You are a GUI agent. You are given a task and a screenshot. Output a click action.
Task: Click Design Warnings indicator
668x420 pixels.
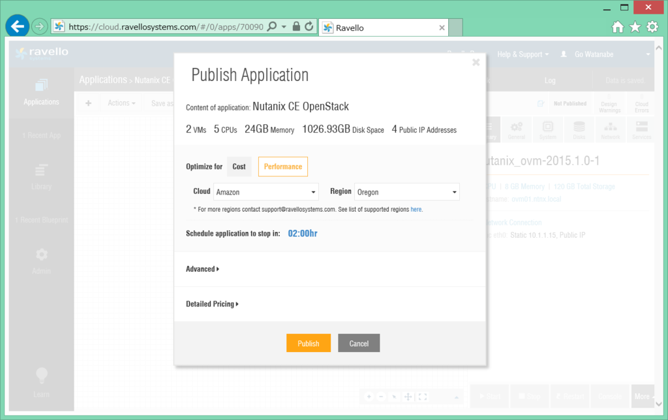610,104
